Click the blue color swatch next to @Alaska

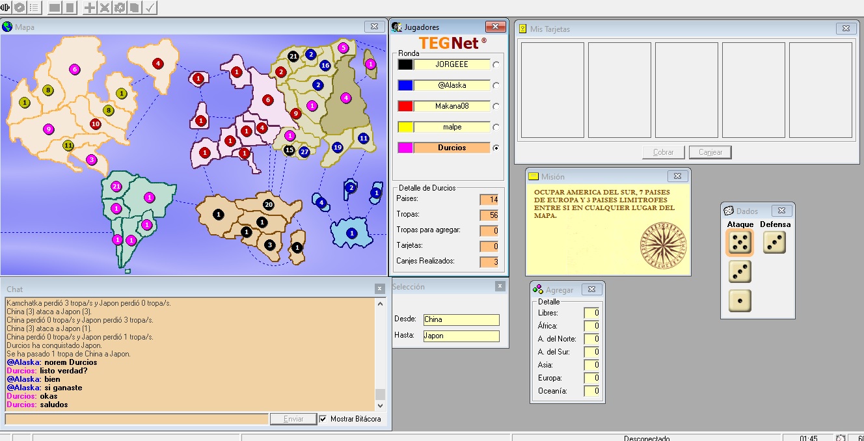pos(405,85)
